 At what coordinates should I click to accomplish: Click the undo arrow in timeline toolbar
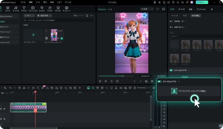coord(10,88)
